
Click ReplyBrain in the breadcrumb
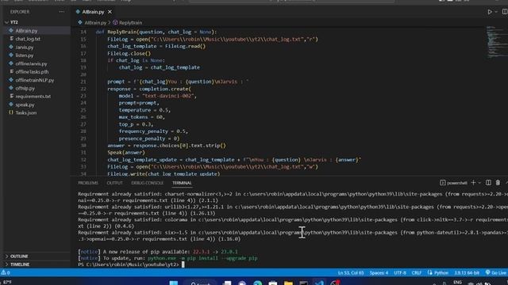(130, 23)
